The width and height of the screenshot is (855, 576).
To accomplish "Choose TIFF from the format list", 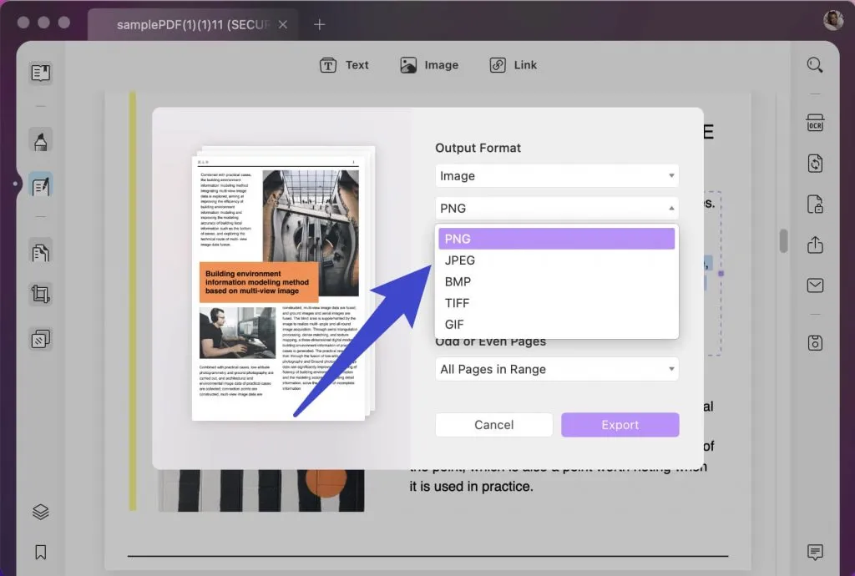I will [x=557, y=303].
